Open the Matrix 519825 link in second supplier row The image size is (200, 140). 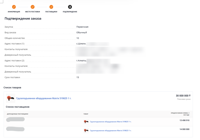(x=110, y=131)
